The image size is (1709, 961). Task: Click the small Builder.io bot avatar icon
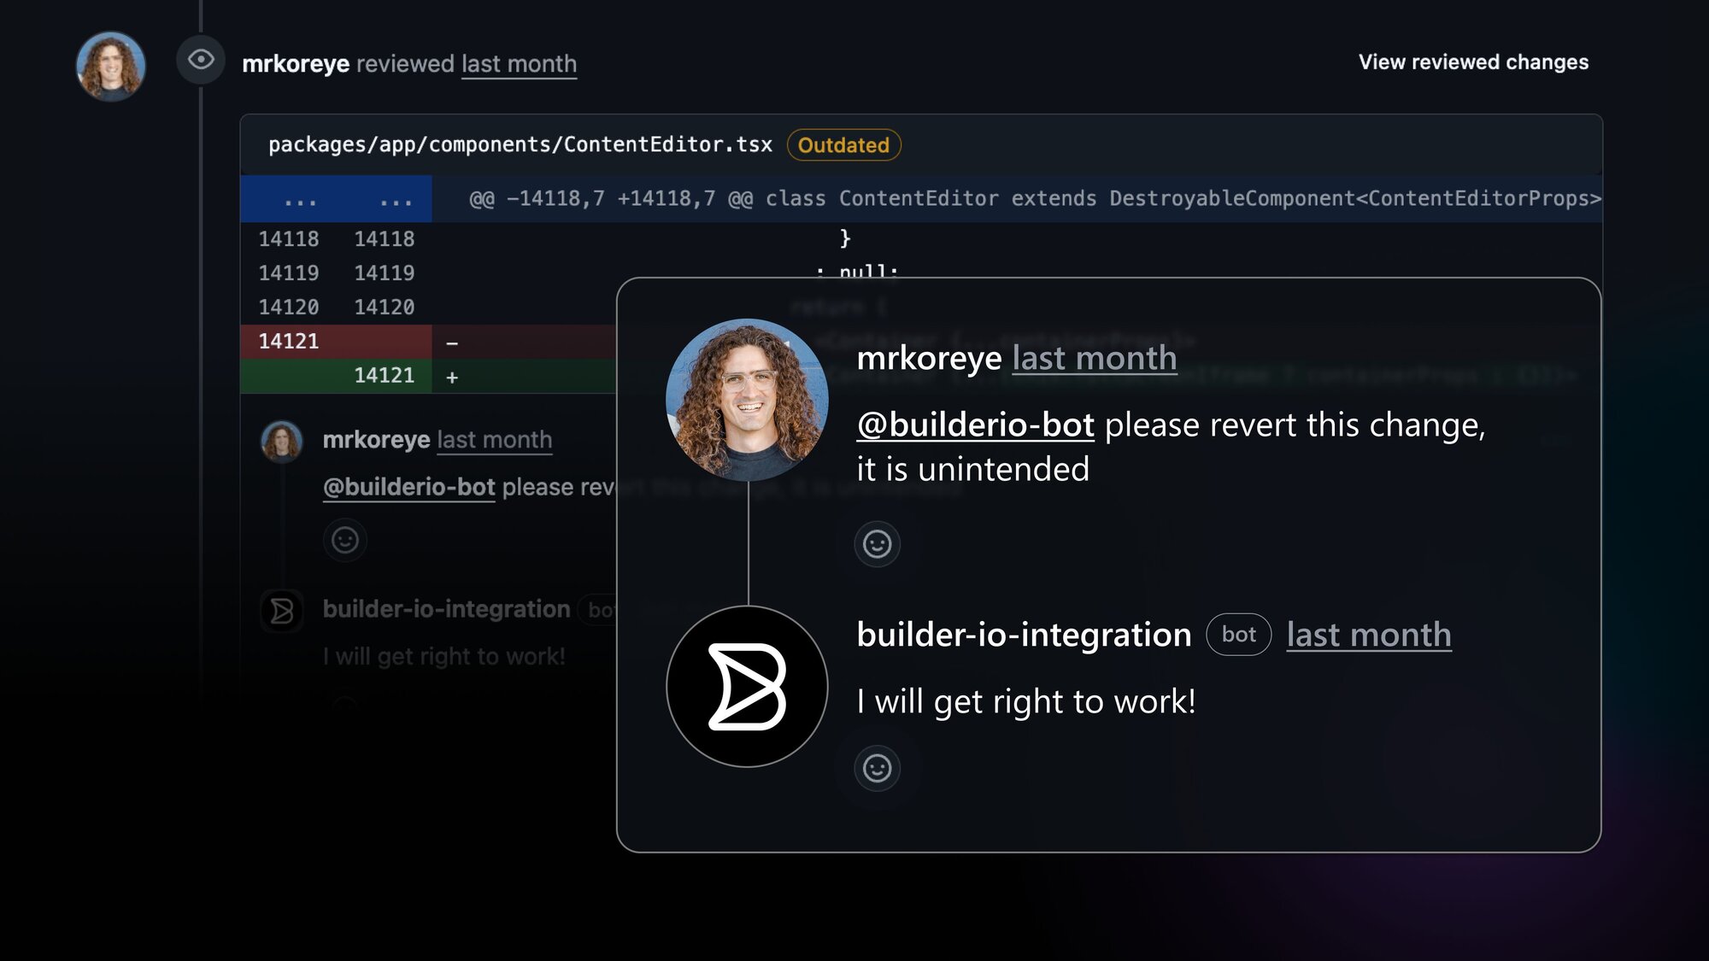(x=282, y=611)
